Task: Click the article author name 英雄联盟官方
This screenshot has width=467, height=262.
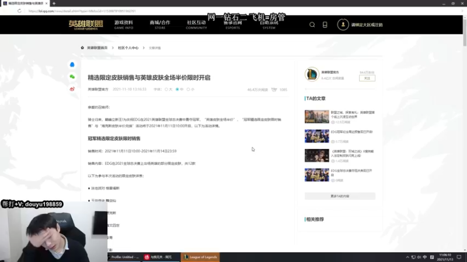Action: [98, 90]
